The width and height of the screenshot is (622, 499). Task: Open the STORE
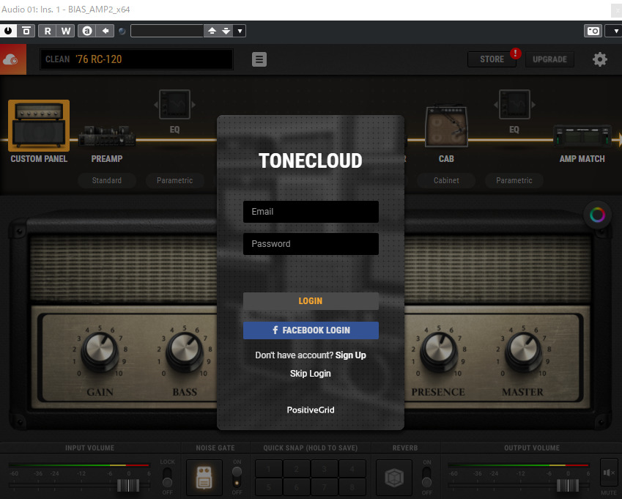pos(492,59)
